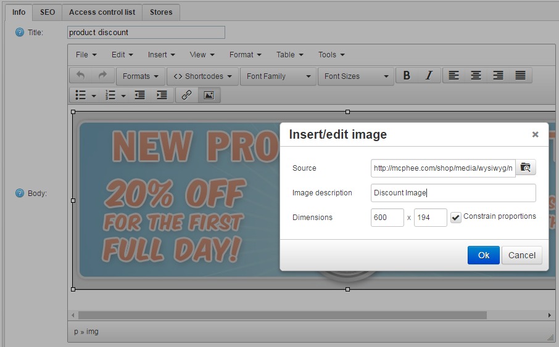Viewport: 559px width, 347px height.
Task: Justify the text alignment
Action: click(520, 76)
